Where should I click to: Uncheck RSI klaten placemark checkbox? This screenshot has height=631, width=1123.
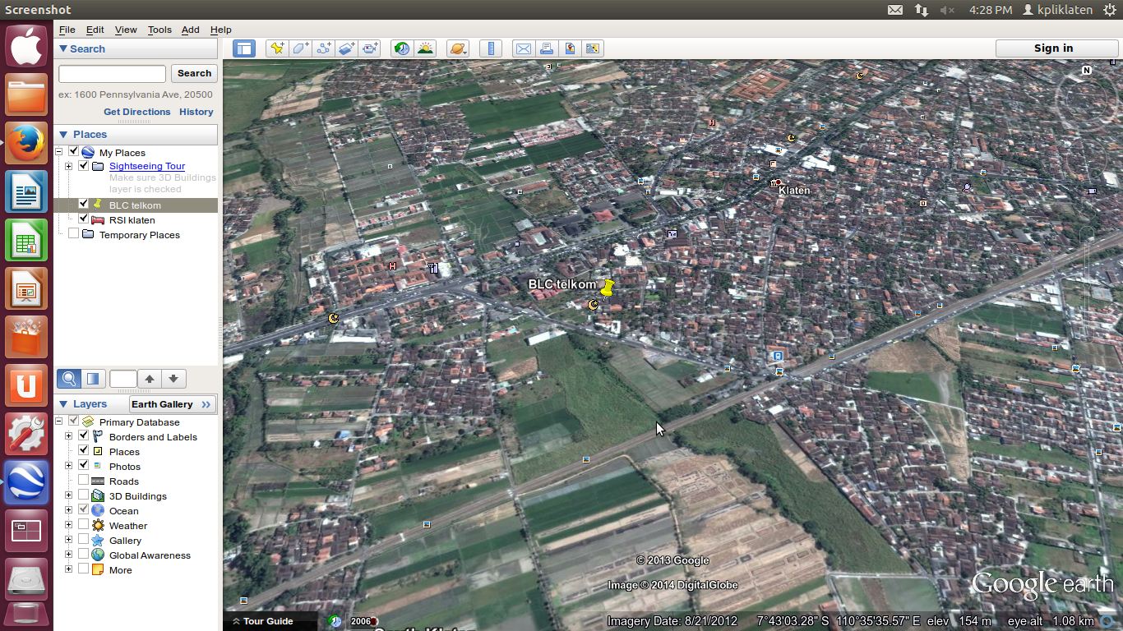84,219
